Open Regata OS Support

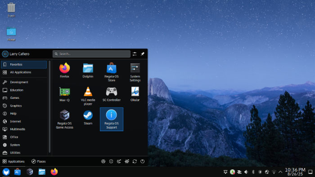tap(112, 119)
